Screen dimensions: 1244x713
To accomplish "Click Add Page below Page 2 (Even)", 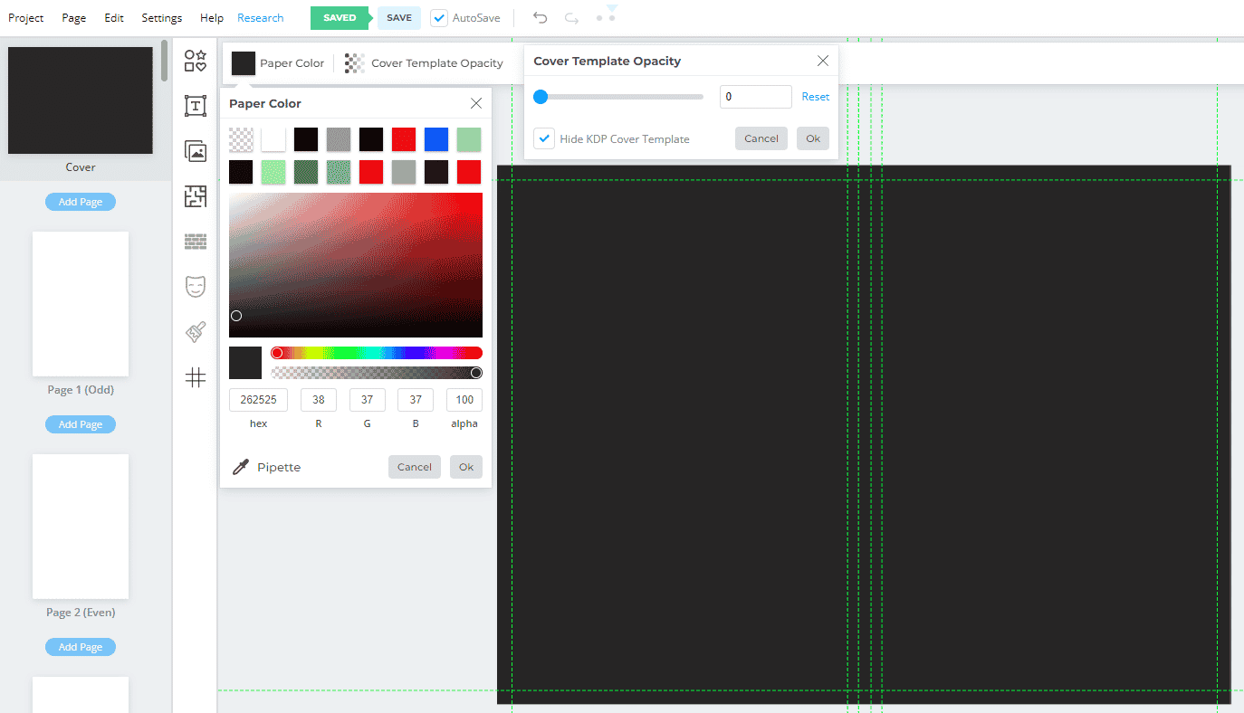I will tap(81, 647).
